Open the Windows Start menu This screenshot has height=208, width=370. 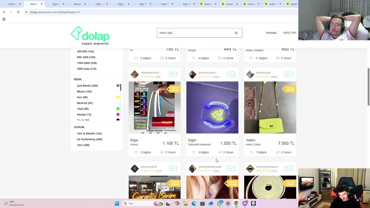pyautogui.click(x=117, y=203)
